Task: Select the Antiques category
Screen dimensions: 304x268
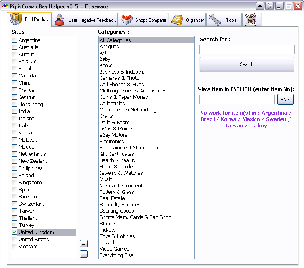Action: (x=146, y=47)
